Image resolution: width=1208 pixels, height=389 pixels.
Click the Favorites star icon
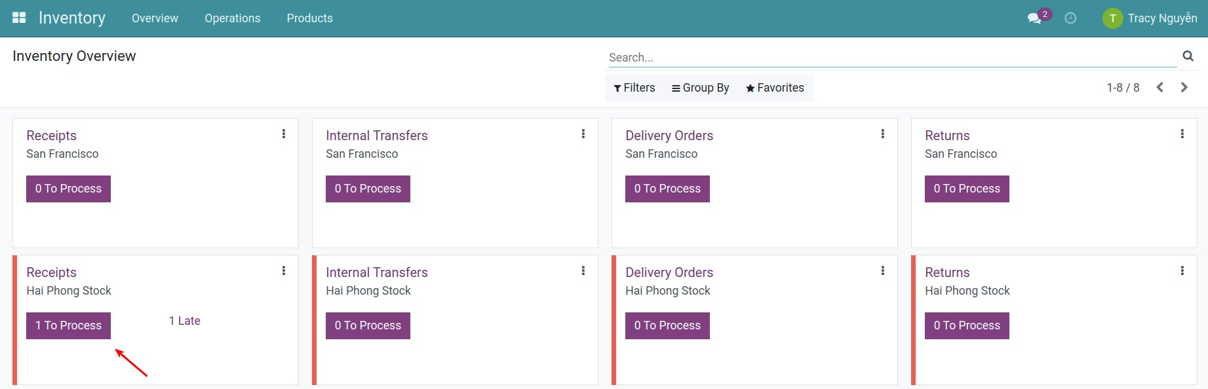(750, 87)
